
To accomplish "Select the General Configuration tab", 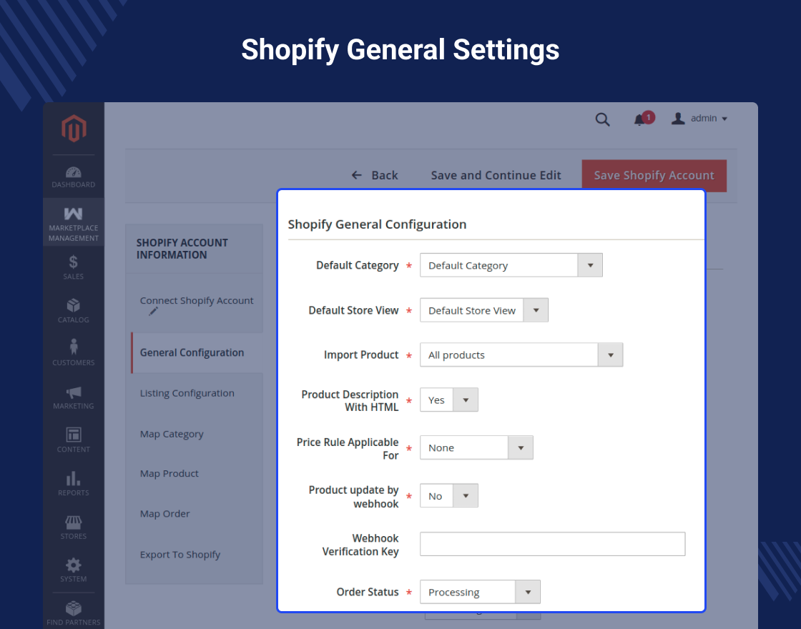I will (197, 353).
